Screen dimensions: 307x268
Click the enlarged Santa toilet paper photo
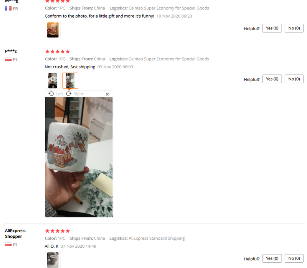(x=79, y=157)
